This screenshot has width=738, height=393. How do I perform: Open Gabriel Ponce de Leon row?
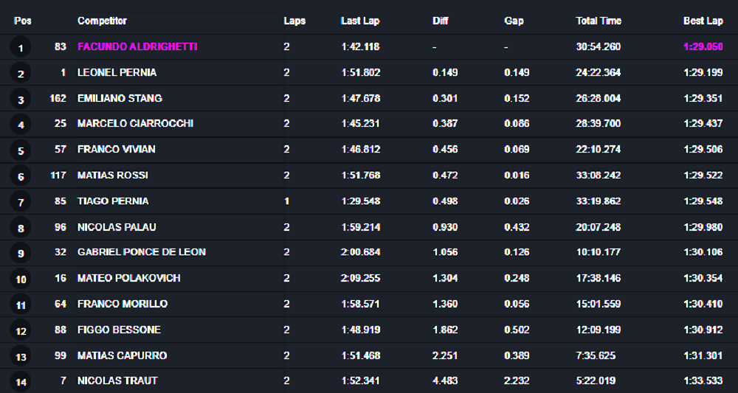tap(141, 252)
